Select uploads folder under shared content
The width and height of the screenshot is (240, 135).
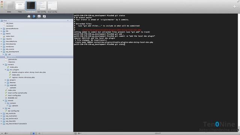pyautogui.click(x=15, y=106)
